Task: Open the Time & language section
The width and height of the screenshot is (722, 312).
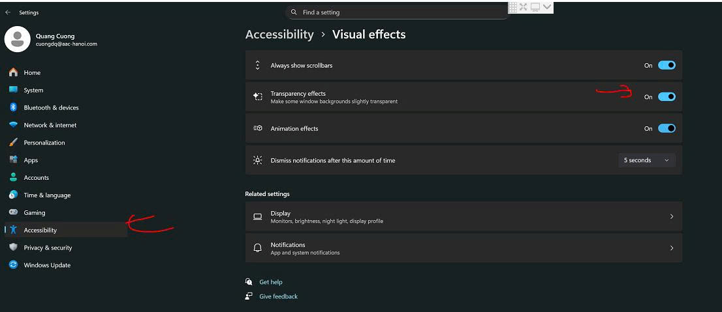Action: [47, 195]
